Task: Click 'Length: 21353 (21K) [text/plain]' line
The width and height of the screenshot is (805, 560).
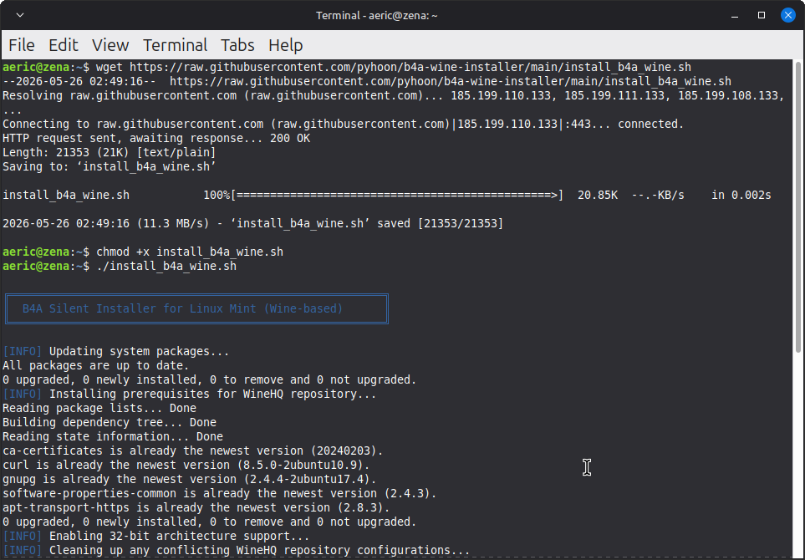Action: point(109,153)
